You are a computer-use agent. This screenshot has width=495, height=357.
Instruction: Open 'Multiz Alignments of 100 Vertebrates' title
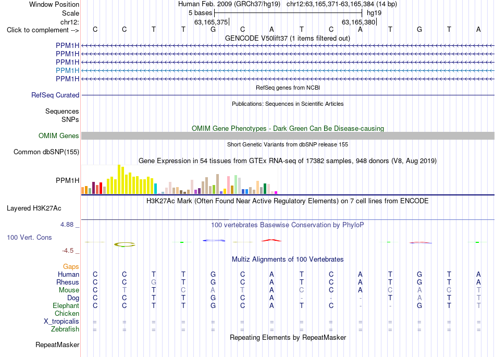288,259
